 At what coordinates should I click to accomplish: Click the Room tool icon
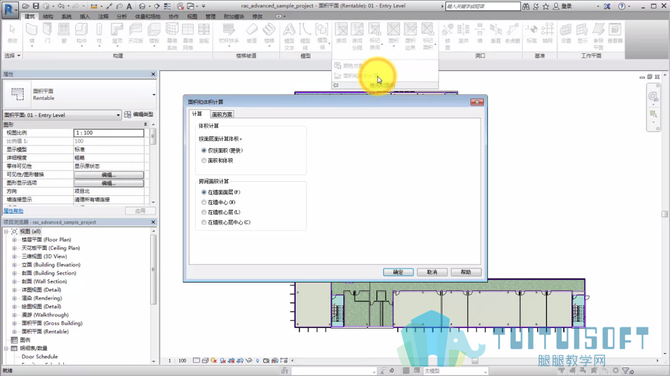click(x=341, y=33)
